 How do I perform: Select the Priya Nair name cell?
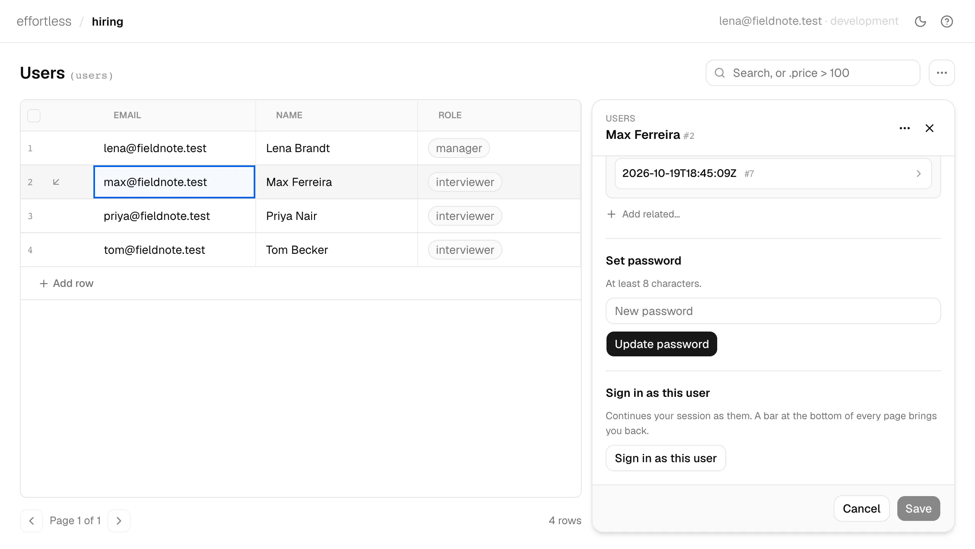[336, 216]
